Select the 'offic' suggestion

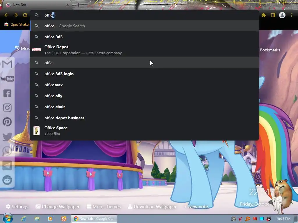click(x=144, y=63)
